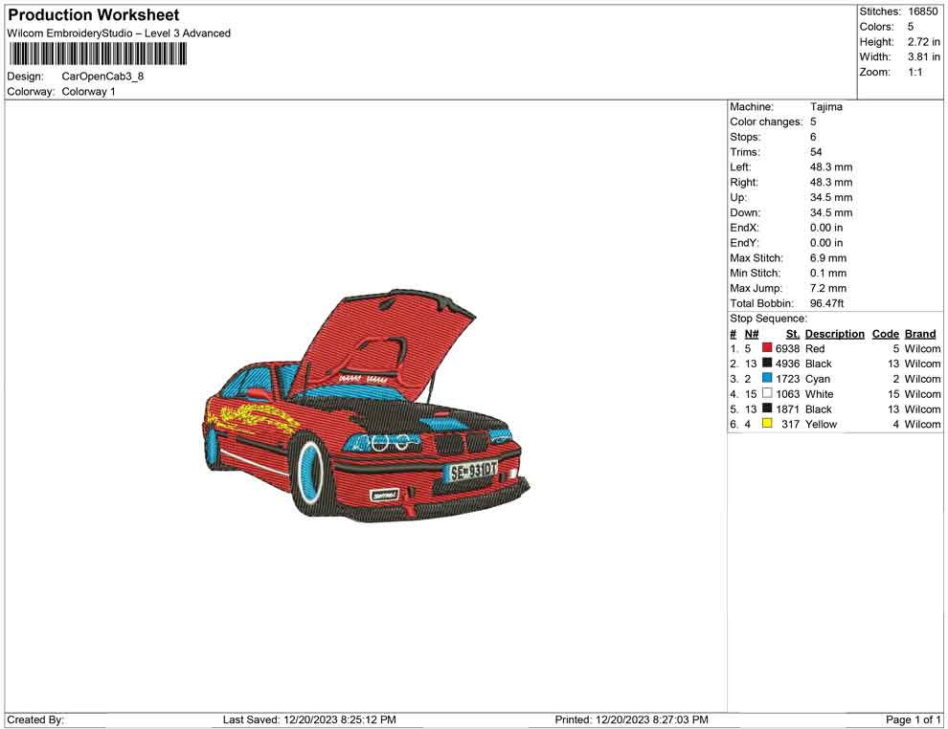The height and width of the screenshot is (729, 948).
Task: Click the Stitches count 16850
Action: [x=922, y=11]
